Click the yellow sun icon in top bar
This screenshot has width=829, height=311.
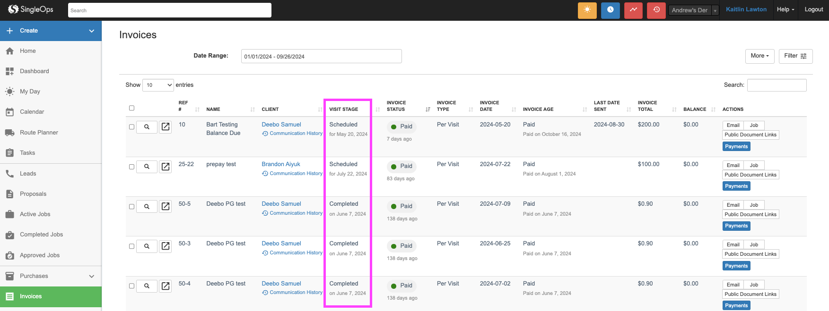pyautogui.click(x=587, y=10)
